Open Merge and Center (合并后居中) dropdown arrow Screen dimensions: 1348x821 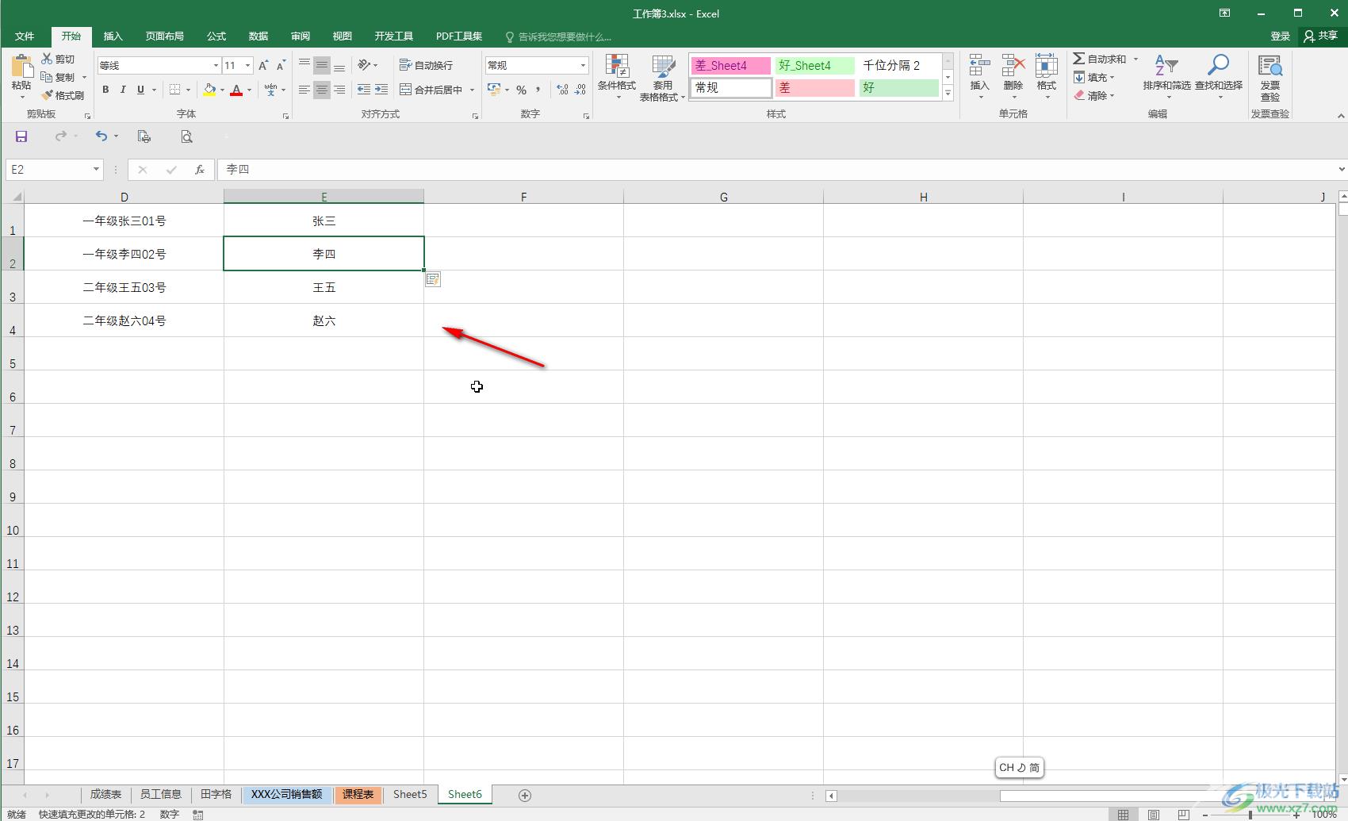click(473, 90)
